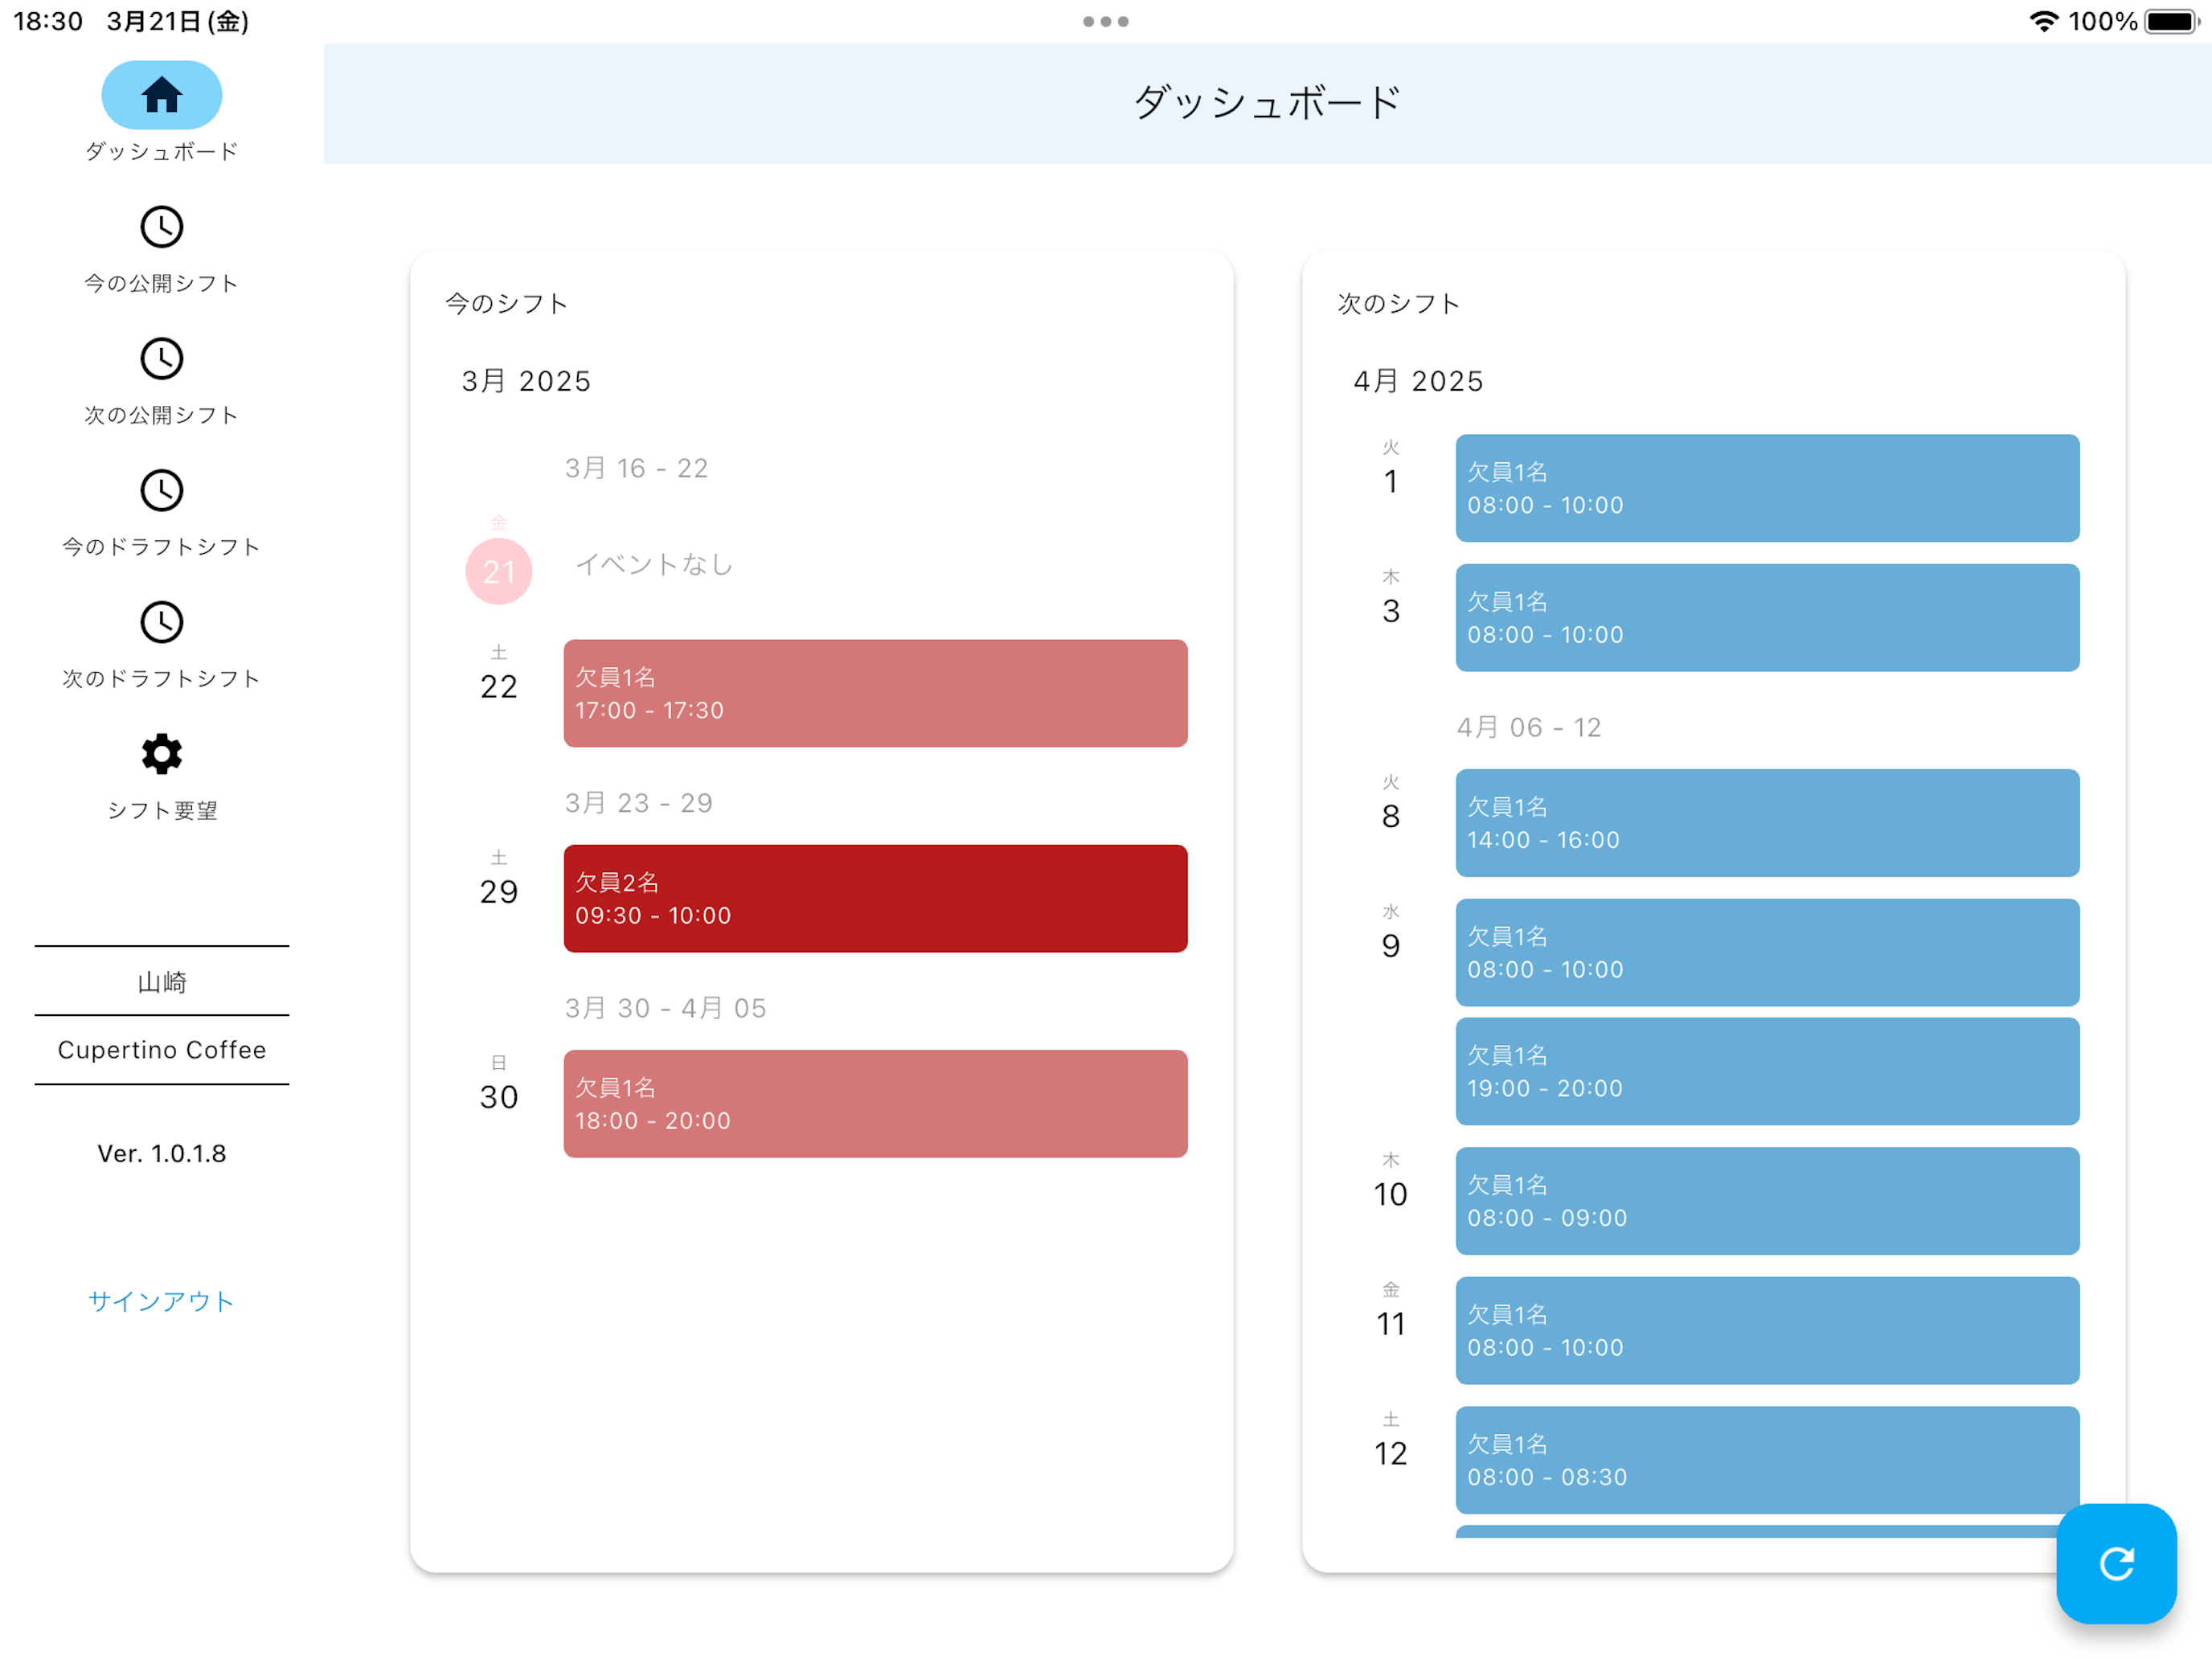
Task: Open April 11 shift 08:00 - 10:00
Action: [1767, 1330]
